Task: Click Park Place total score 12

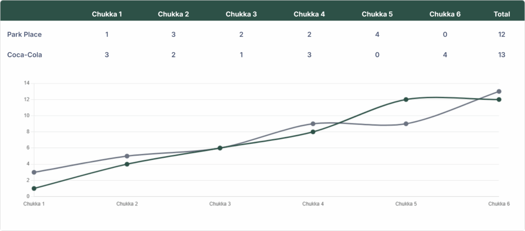Action: 501,34
